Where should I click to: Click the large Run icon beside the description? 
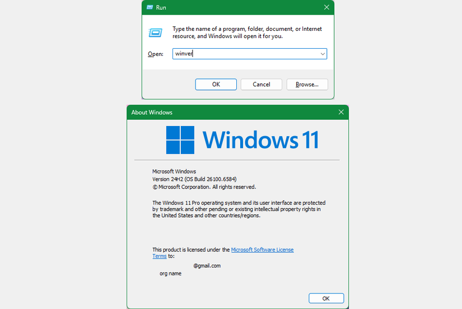pos(155,32)
